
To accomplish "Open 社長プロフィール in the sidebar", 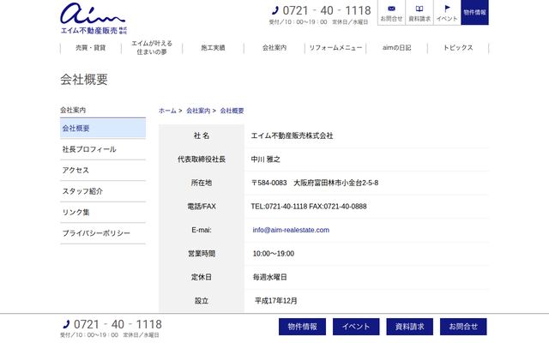I will point(103,149).
